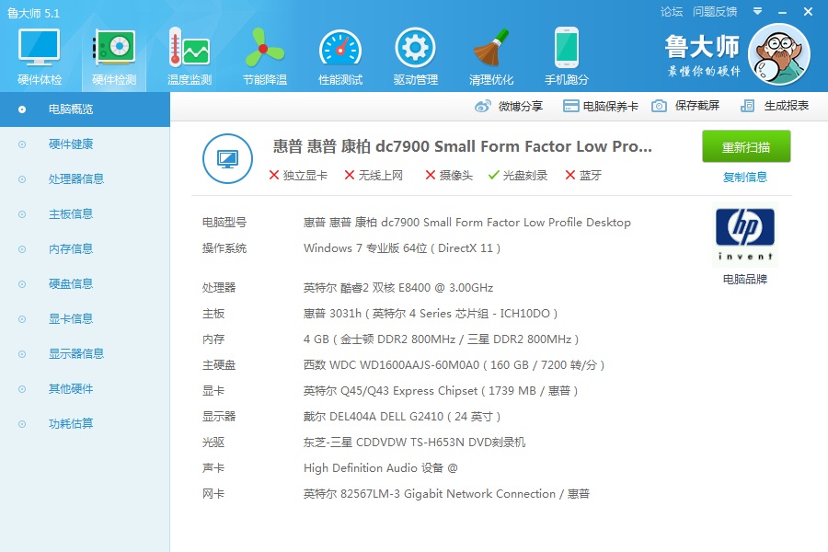Viewport: 828px width, 552px height.
Task: Open the 论坛 forum link
Action: (672, 12)
